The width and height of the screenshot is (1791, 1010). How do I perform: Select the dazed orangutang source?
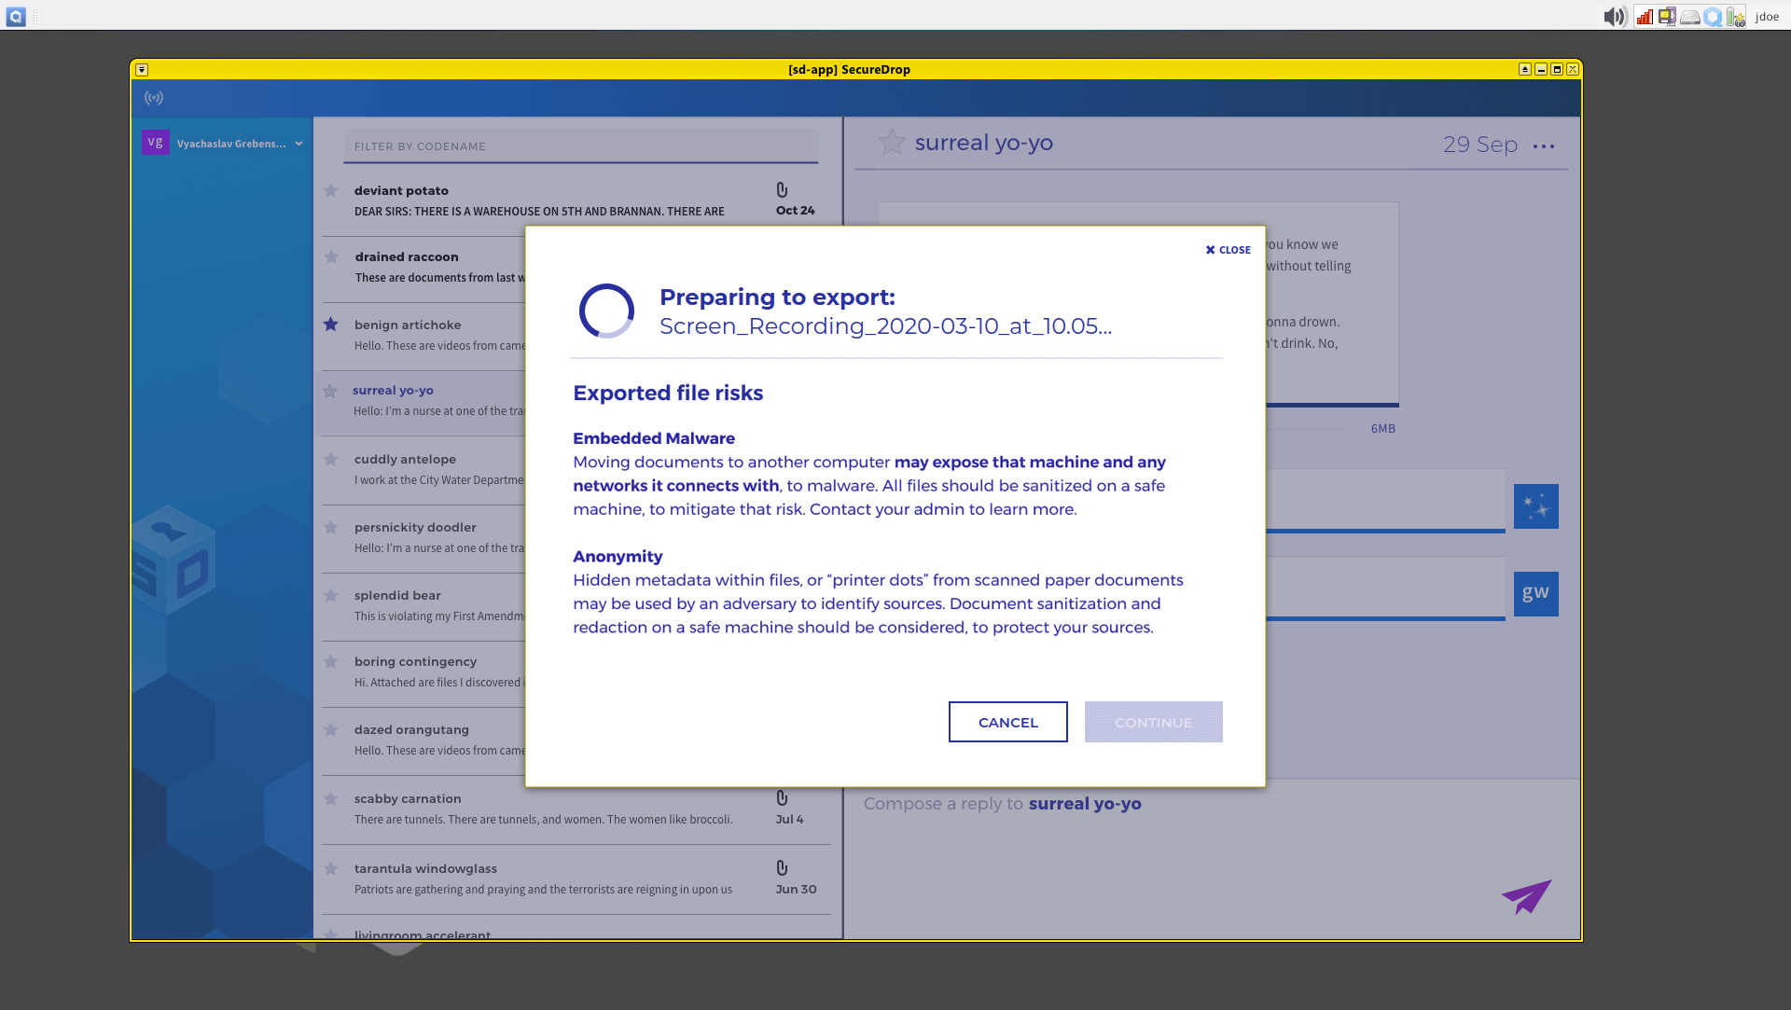pos(424,740)
